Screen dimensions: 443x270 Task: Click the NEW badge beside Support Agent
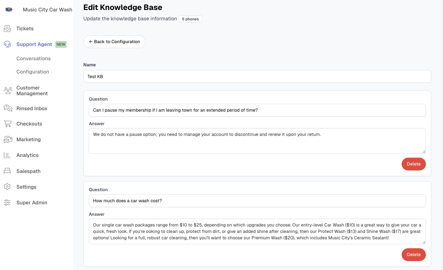click(x=61, y=44)
